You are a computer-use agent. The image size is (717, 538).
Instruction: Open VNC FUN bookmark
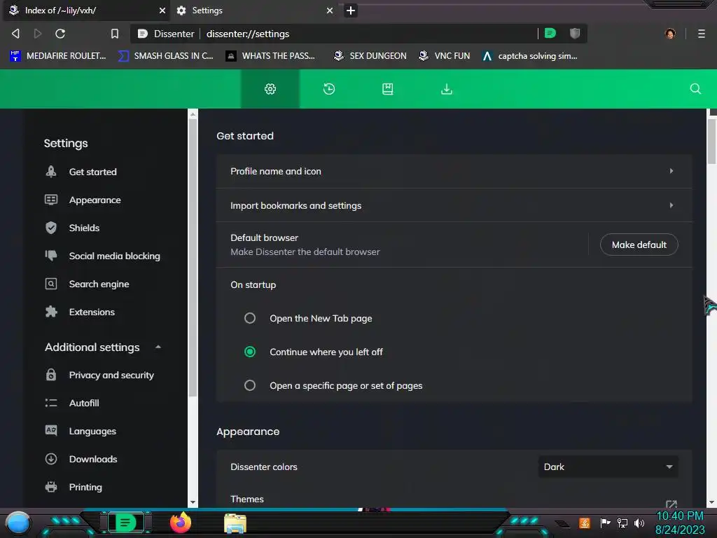point(445,56)
